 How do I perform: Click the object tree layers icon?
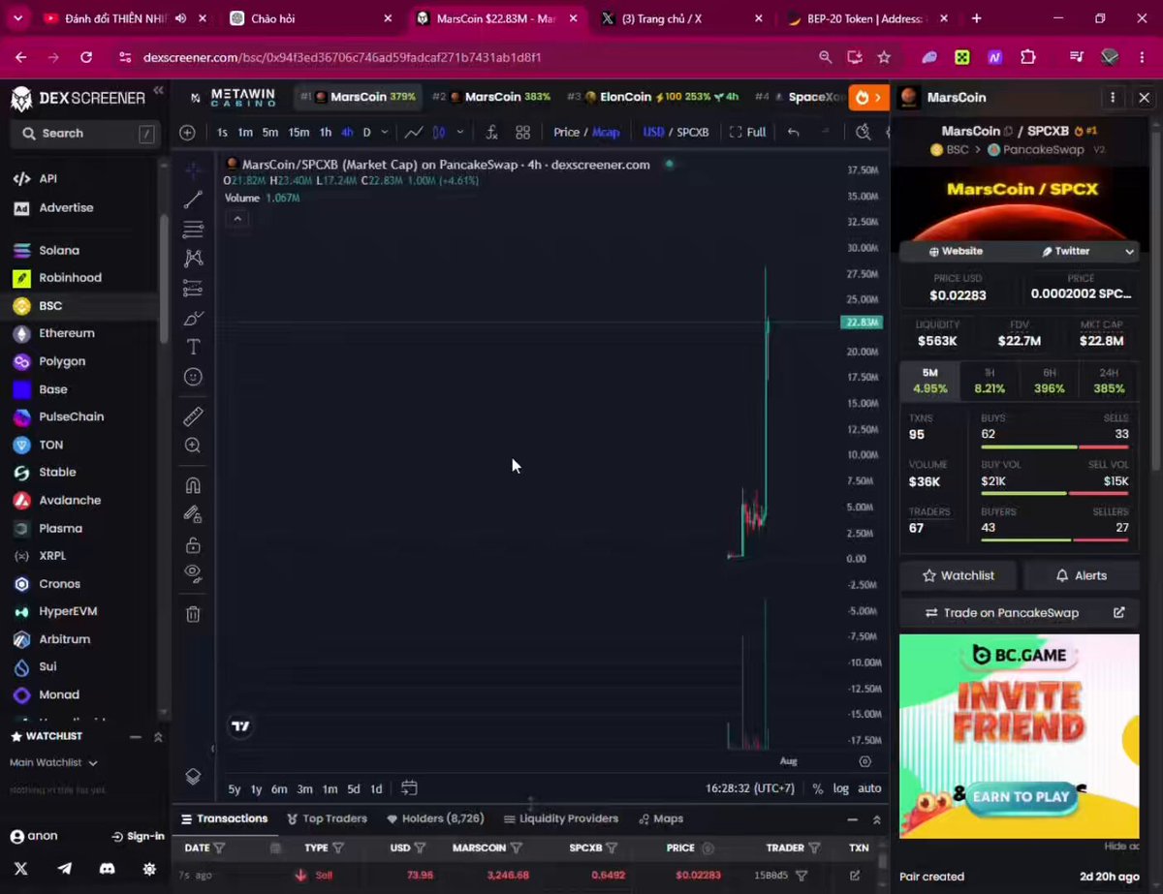[x=193, y=777]
